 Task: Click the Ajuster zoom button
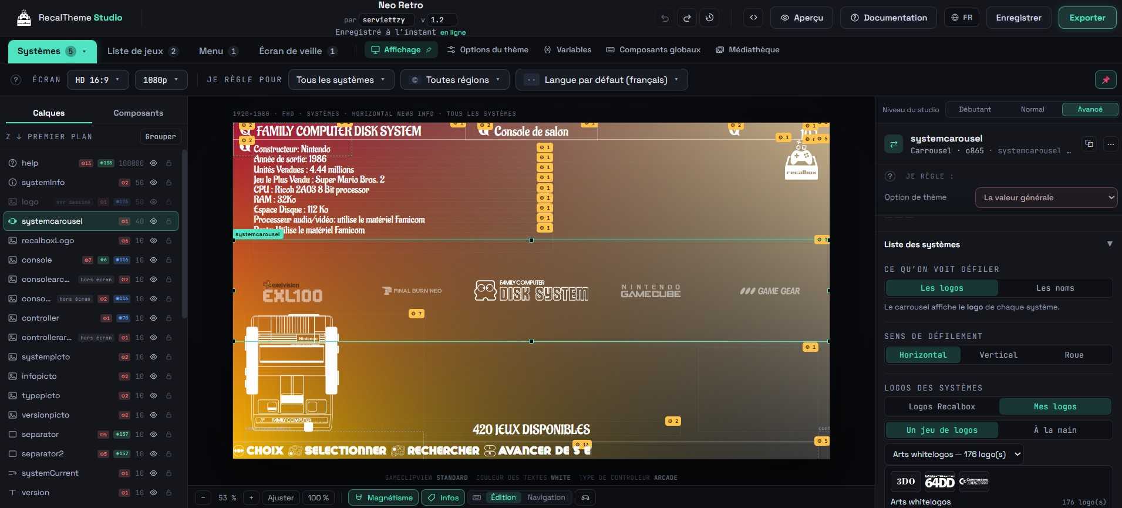[x=281, y=497]
